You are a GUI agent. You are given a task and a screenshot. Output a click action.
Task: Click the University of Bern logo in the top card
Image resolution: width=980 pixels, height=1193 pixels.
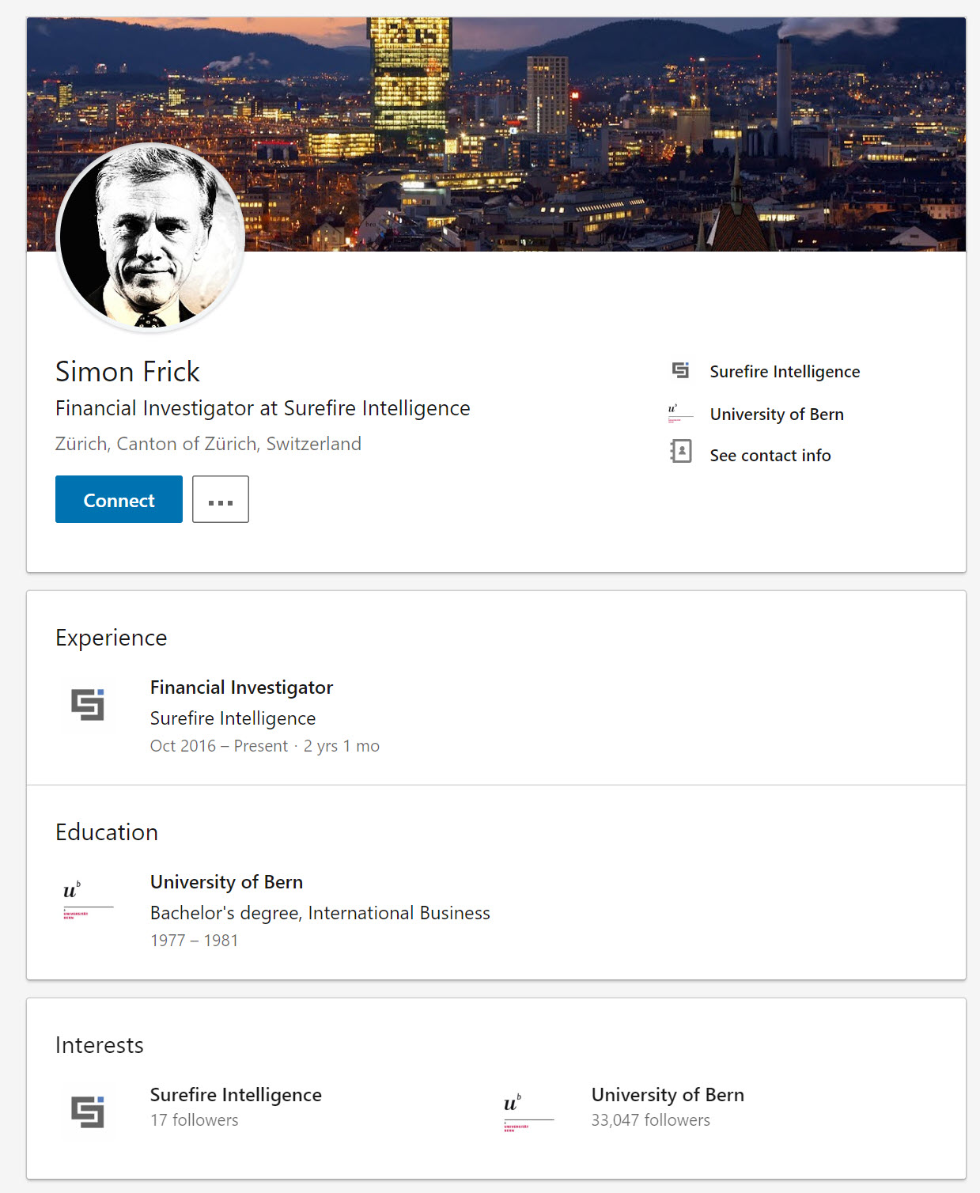pyautogui.click(x=680, y=413)
